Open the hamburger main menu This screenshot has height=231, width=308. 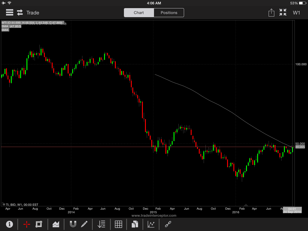tap(9, 13)
